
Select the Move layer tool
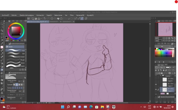[x=2, y=34]
